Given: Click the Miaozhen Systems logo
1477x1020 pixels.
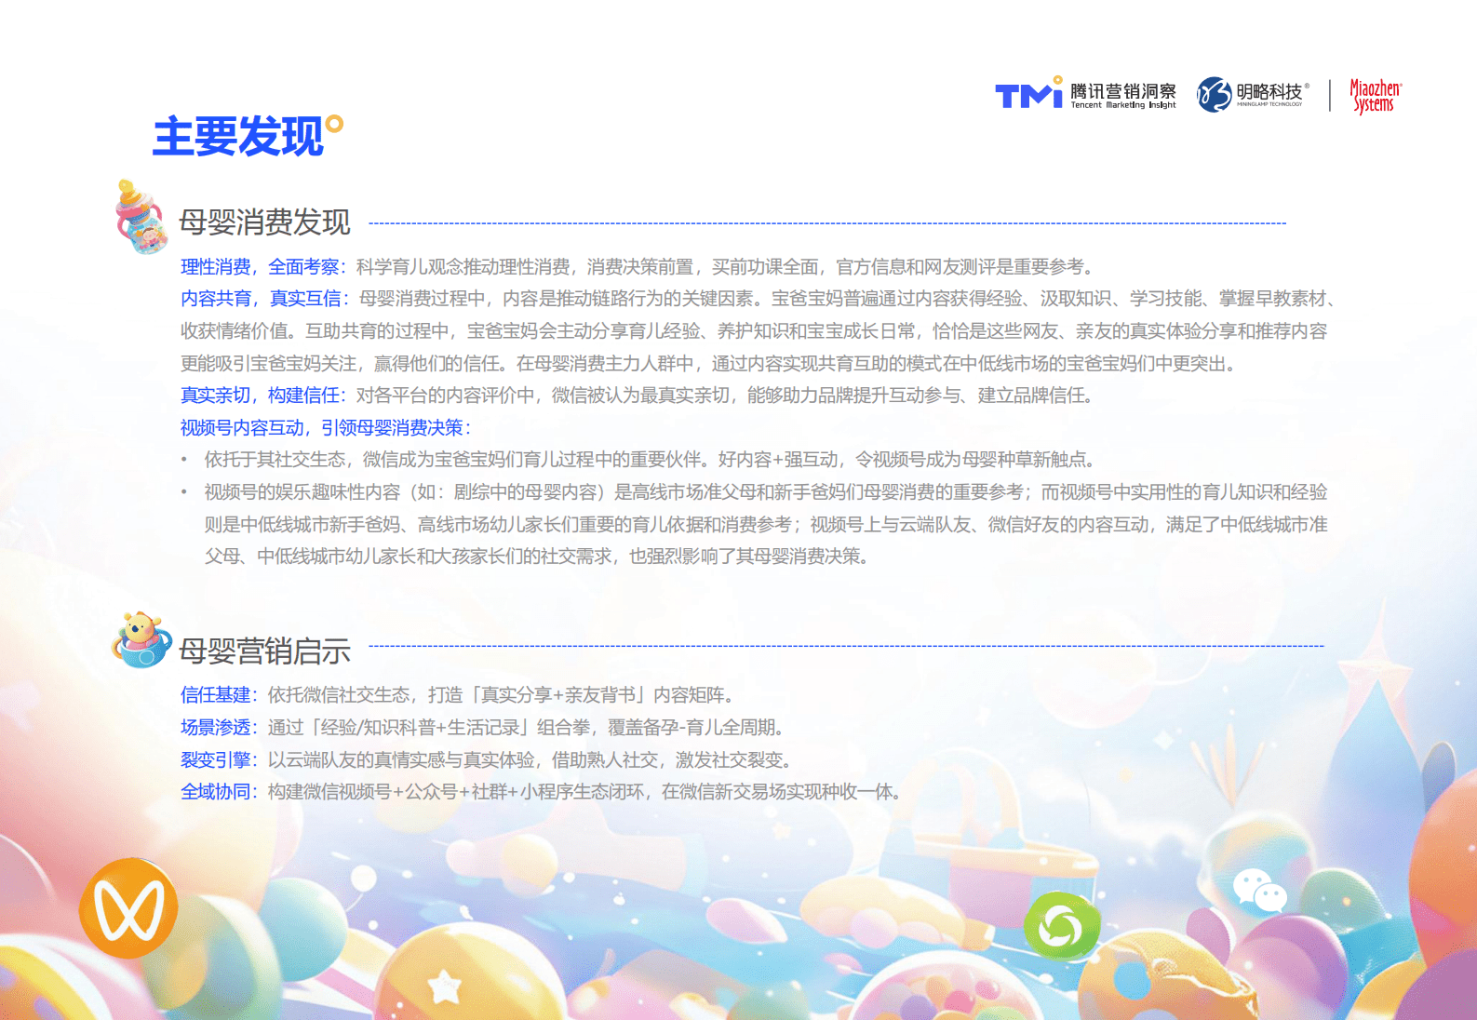Looking at the screenshot, I should coord(1376,95).
